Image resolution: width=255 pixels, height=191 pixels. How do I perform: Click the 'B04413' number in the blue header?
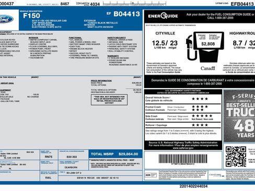(126, 14)
